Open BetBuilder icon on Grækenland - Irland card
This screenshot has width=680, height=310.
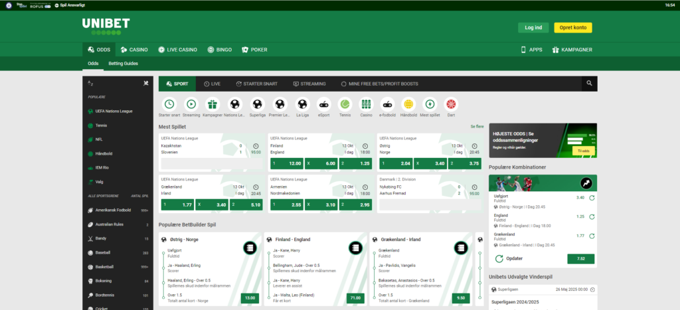[x=461, y=248]
